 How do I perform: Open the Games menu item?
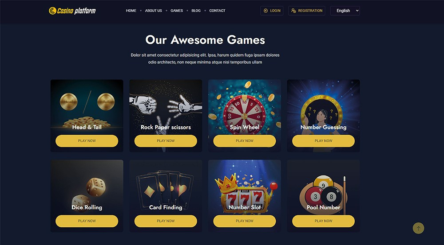click(177, 11)
